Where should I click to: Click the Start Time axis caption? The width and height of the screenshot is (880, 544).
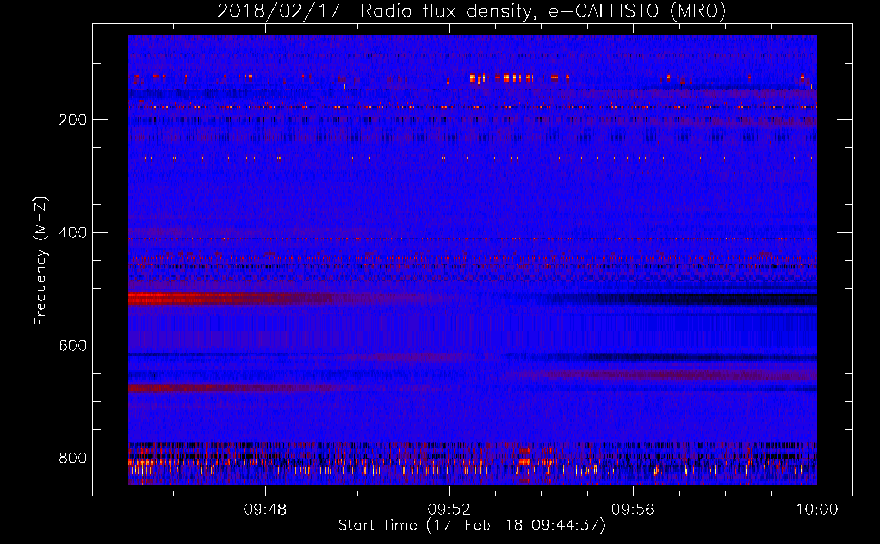coord(472,526)
